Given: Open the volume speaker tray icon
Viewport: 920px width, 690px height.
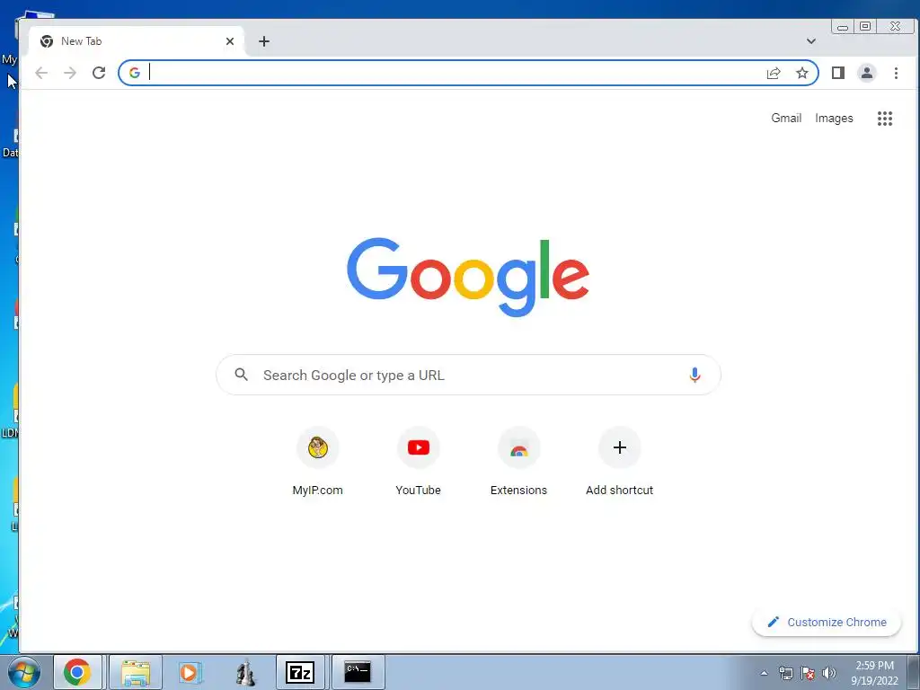Looking at the screenshot, I should [x=829, y=673].
